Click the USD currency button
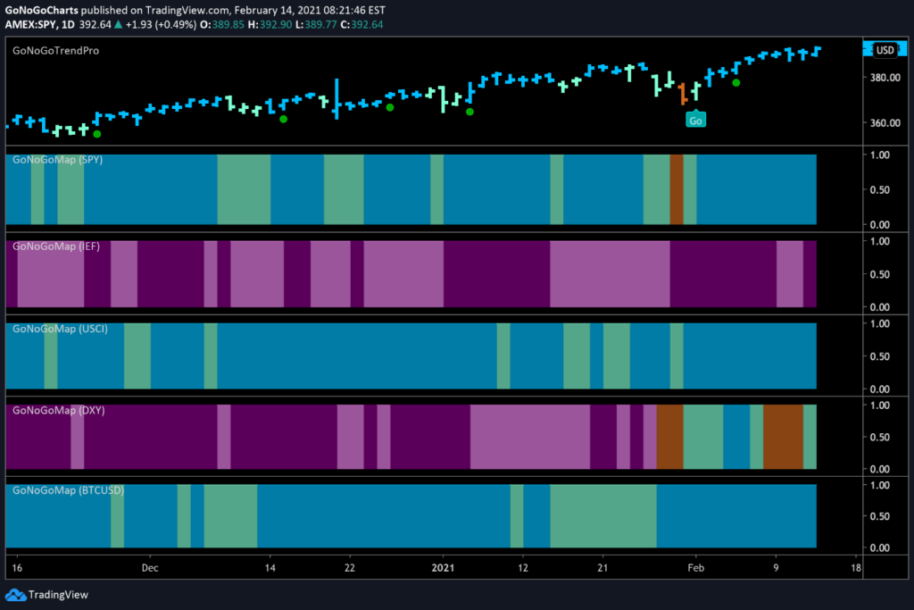Viewport: 914px width, 610px height. point(885,50)
